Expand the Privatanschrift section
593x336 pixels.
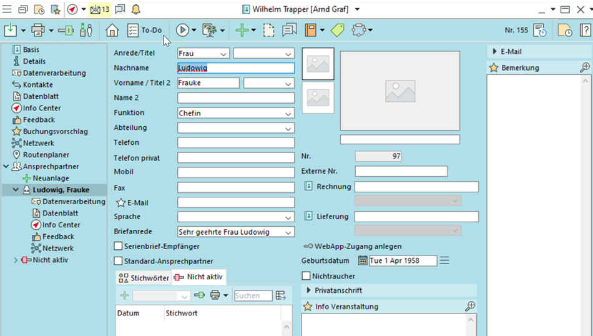click(308, 290)
